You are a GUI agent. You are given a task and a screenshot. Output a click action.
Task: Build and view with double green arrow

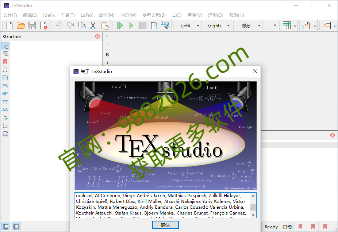tap(120, 25)
